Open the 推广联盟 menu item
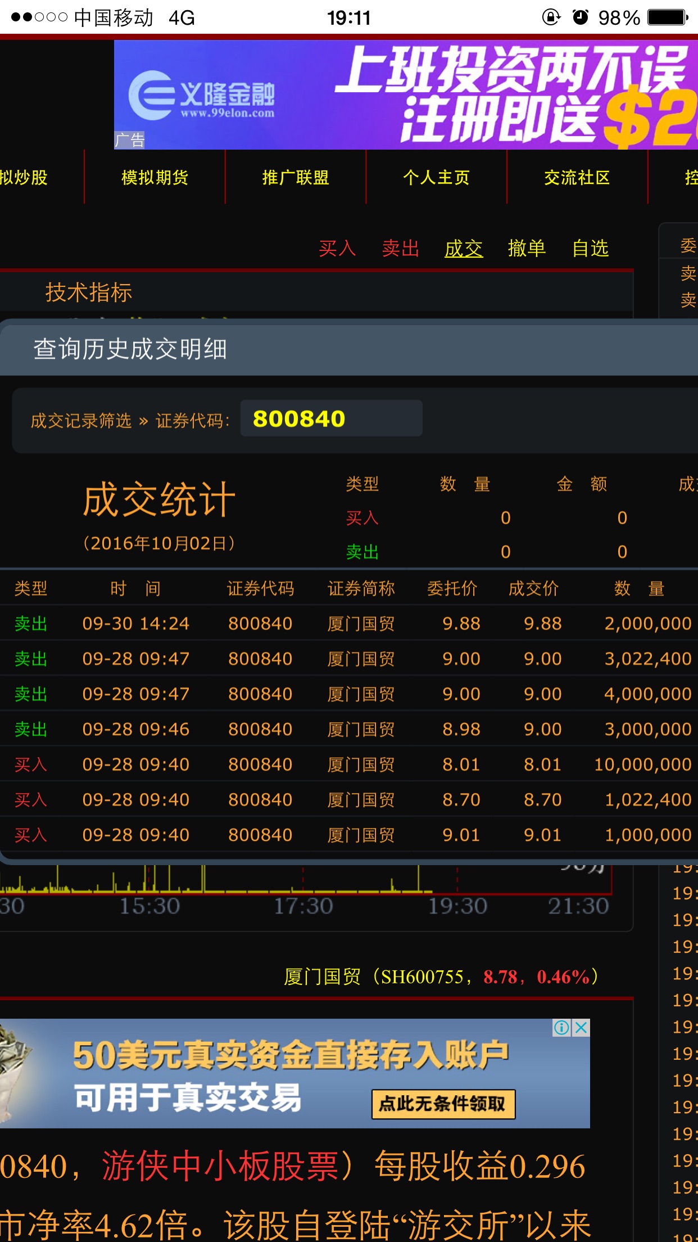 [296, 178]
